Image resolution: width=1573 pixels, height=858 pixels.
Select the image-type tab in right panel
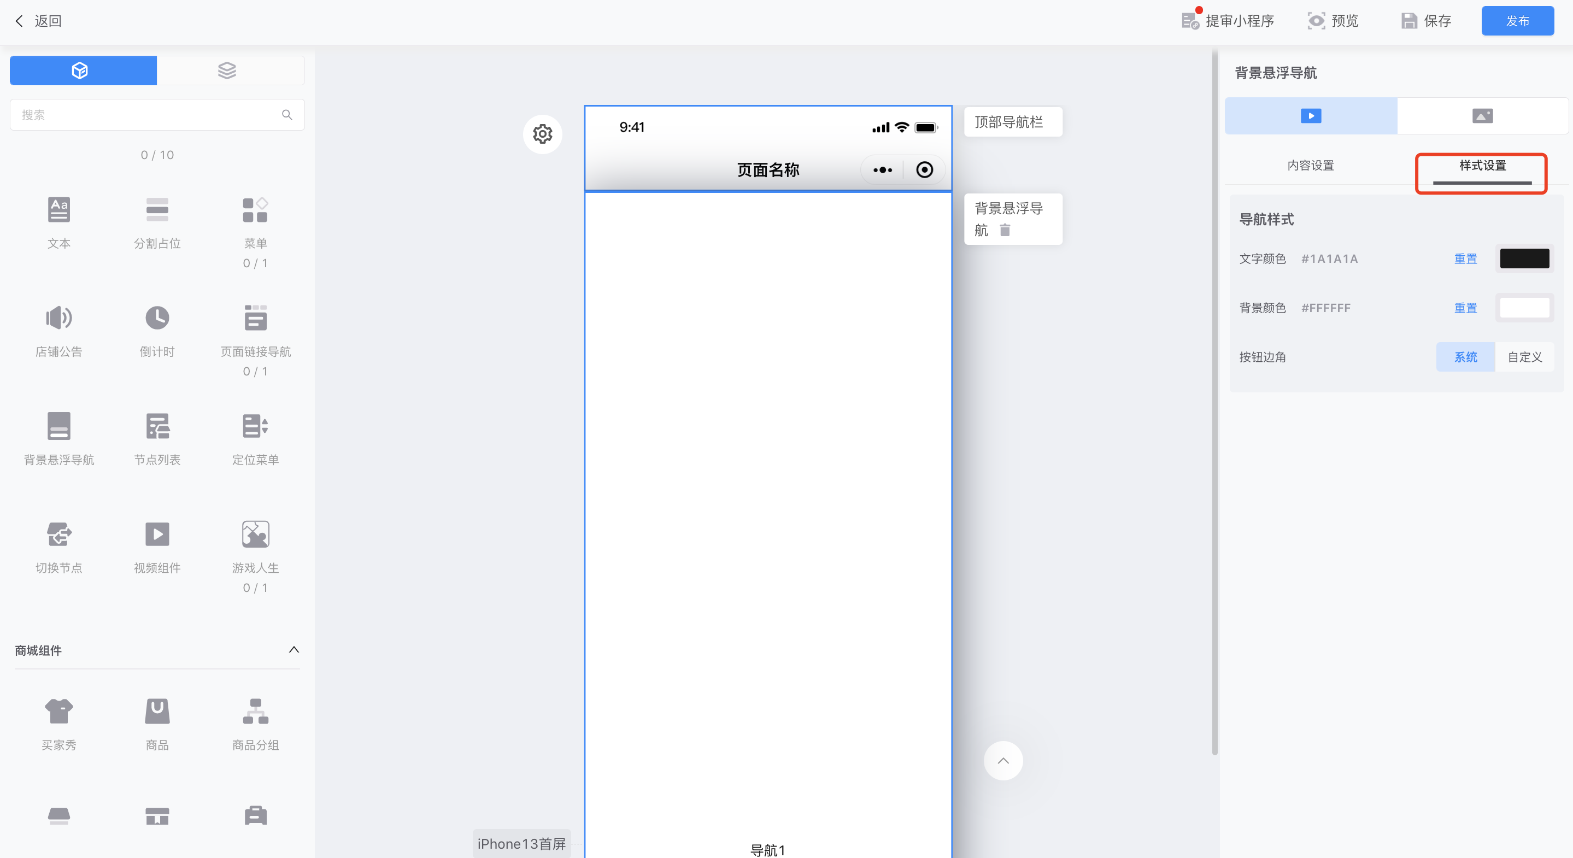click(x=1482, y=115)
